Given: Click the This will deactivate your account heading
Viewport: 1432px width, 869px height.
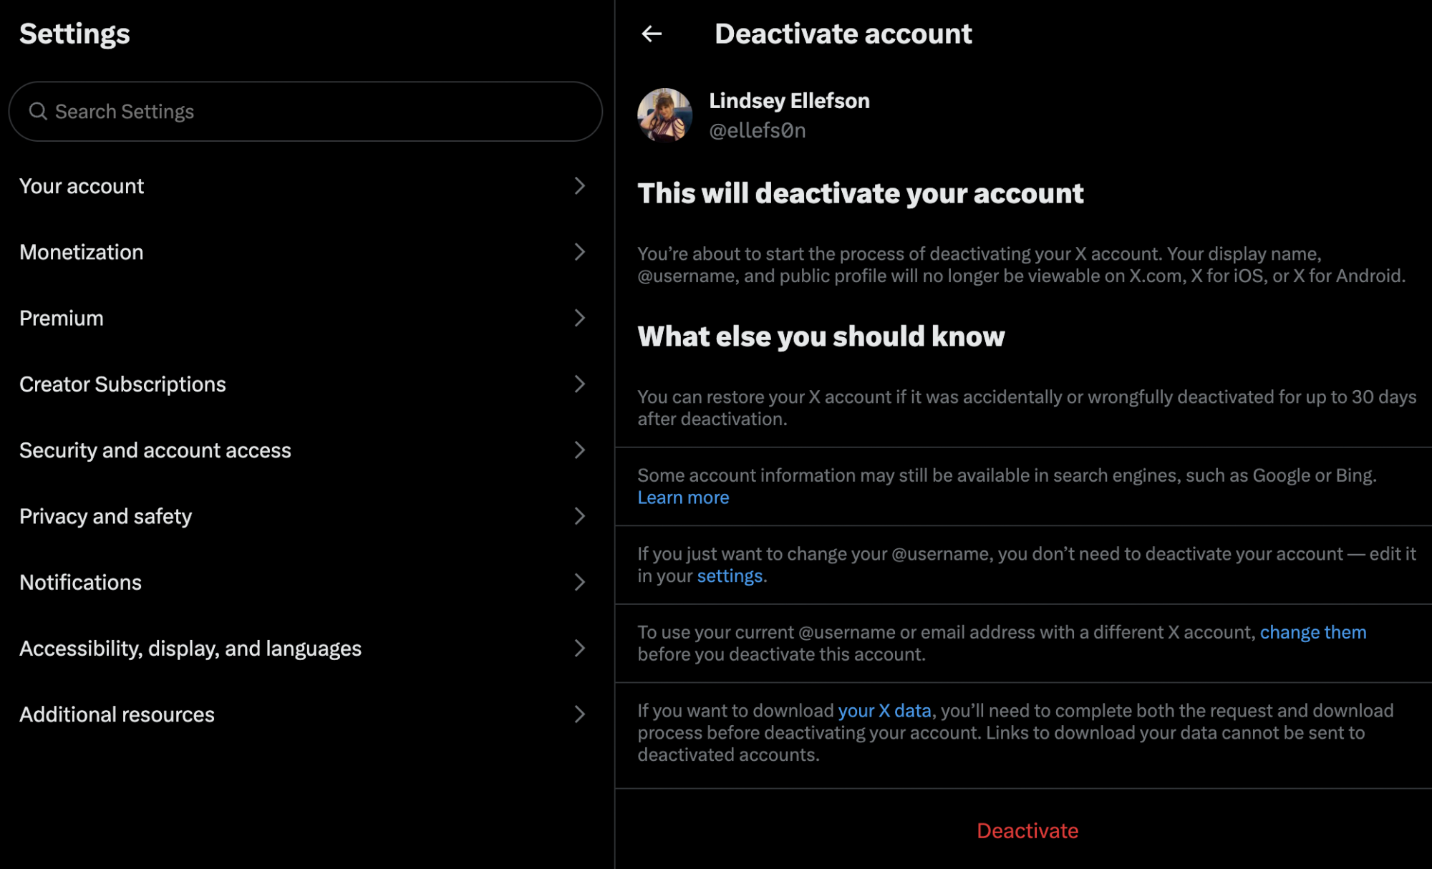Looking at the screenshot, I should pos(861,193).
